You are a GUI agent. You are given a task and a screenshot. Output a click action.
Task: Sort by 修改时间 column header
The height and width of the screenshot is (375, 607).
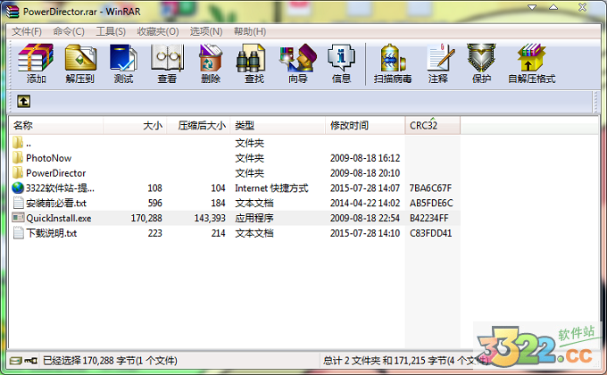(x=365, y=125)
